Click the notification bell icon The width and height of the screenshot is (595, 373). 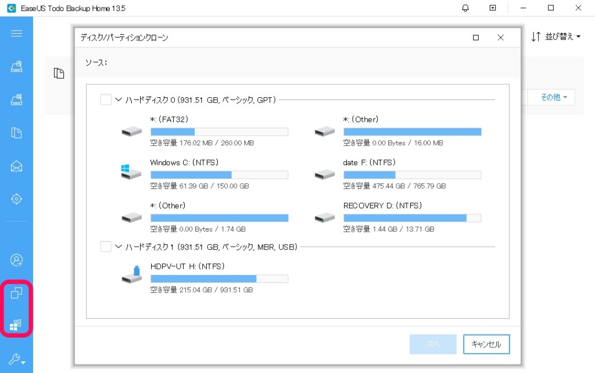click(x=465, y=8)
